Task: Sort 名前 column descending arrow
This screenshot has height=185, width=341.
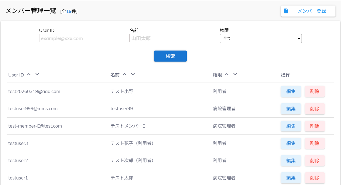Action: click(133, 74)
